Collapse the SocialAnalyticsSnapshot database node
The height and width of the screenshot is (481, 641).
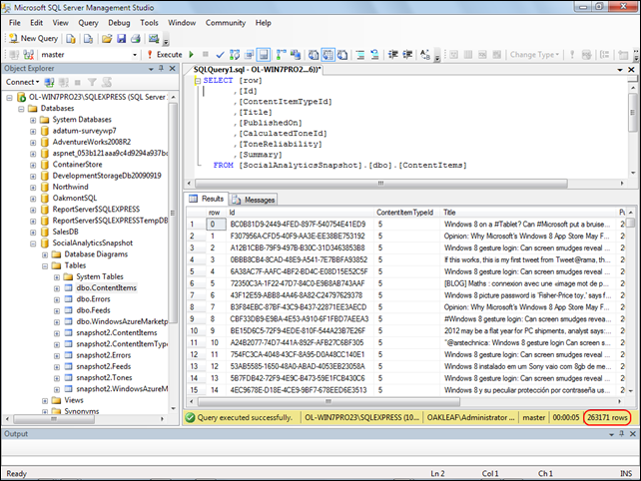pos(33,241)
